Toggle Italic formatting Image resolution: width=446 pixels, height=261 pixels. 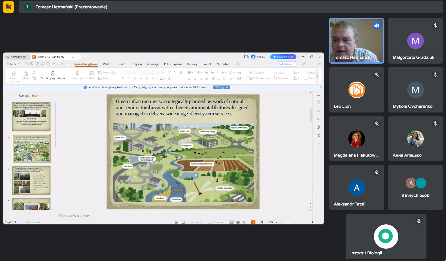pyautogui.click(x=129, y=78)
